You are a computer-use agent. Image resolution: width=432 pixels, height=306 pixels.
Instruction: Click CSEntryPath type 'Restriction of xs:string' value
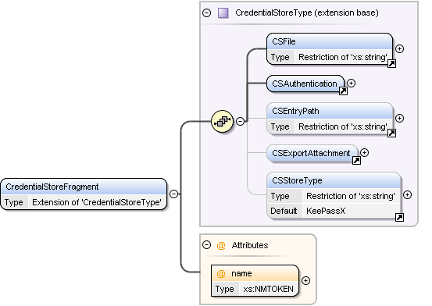tap(343, 126)
